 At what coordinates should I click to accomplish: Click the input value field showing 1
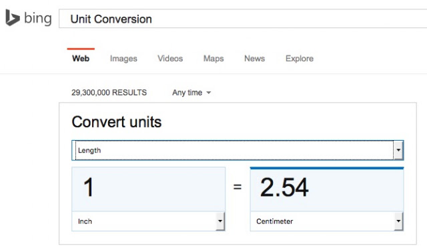[x=148, y=189]
